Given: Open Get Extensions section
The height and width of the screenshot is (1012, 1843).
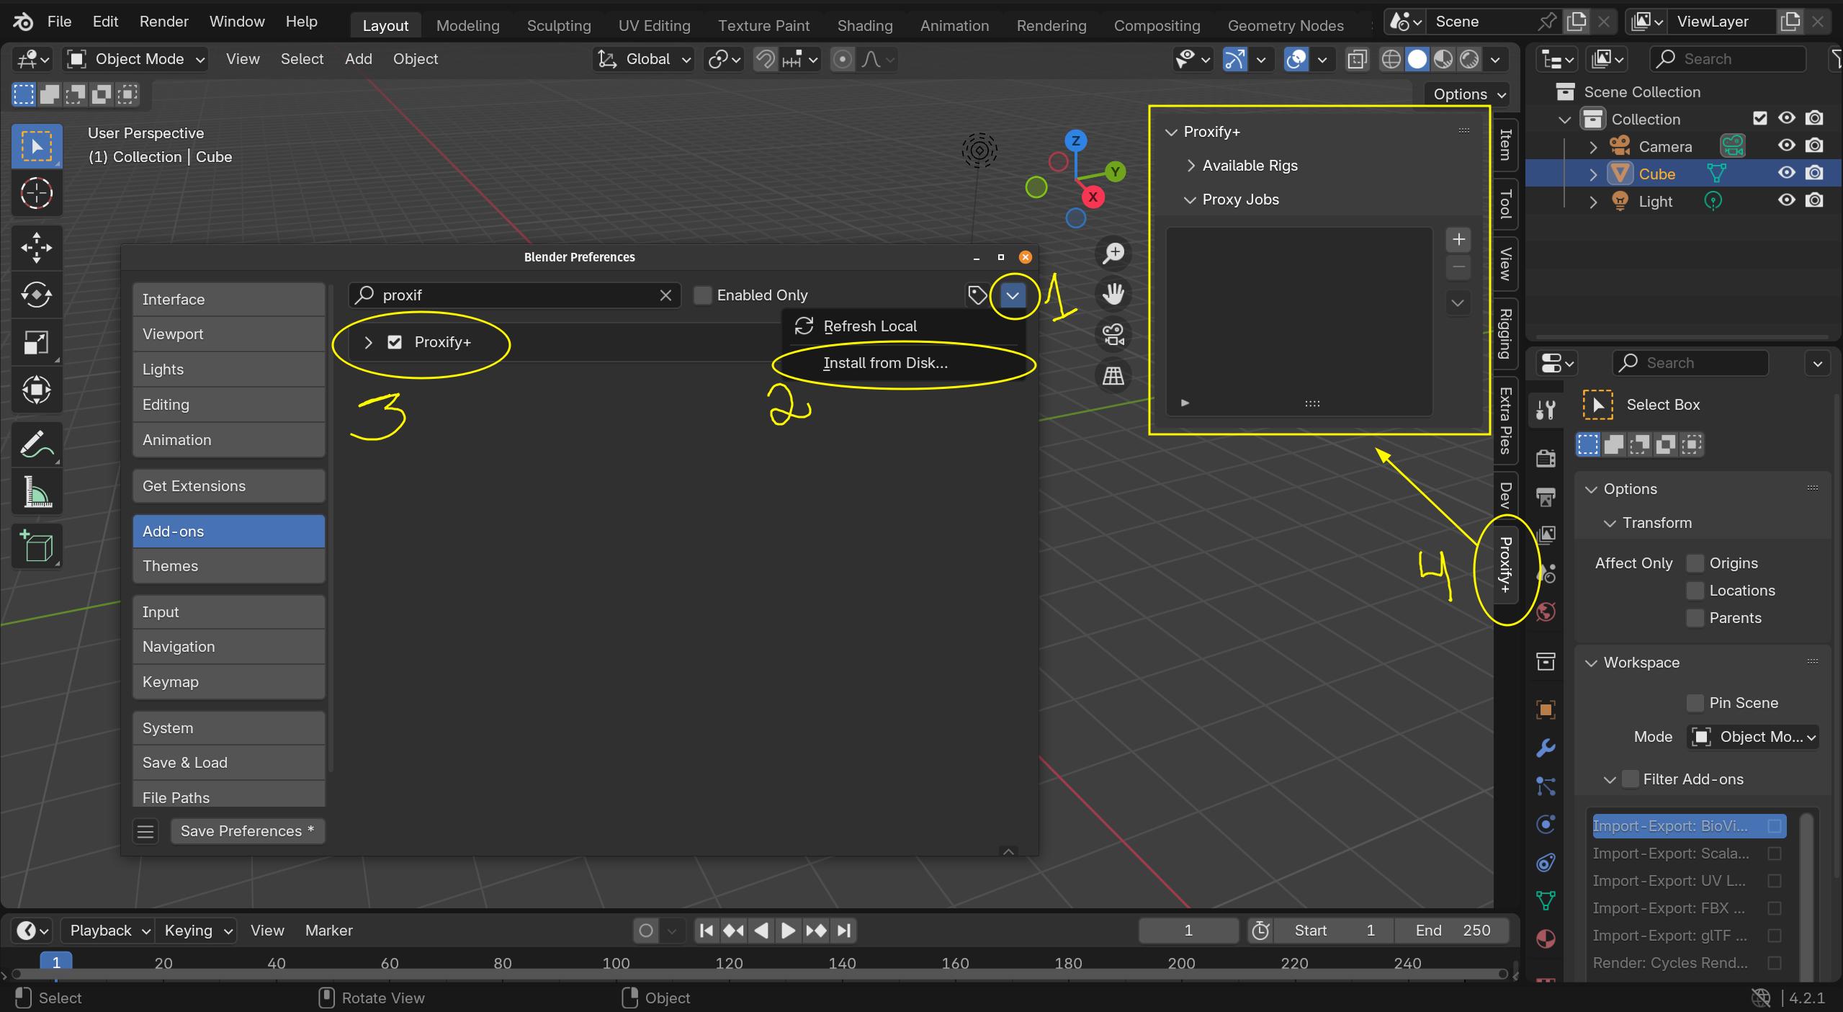Looking at the screenshot, I should point(228,486).
